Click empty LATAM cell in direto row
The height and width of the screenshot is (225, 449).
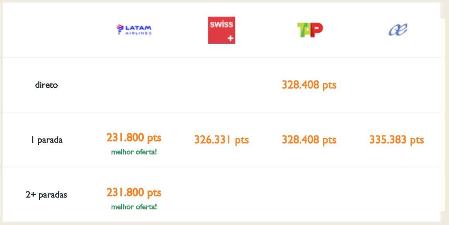point(134,85)
